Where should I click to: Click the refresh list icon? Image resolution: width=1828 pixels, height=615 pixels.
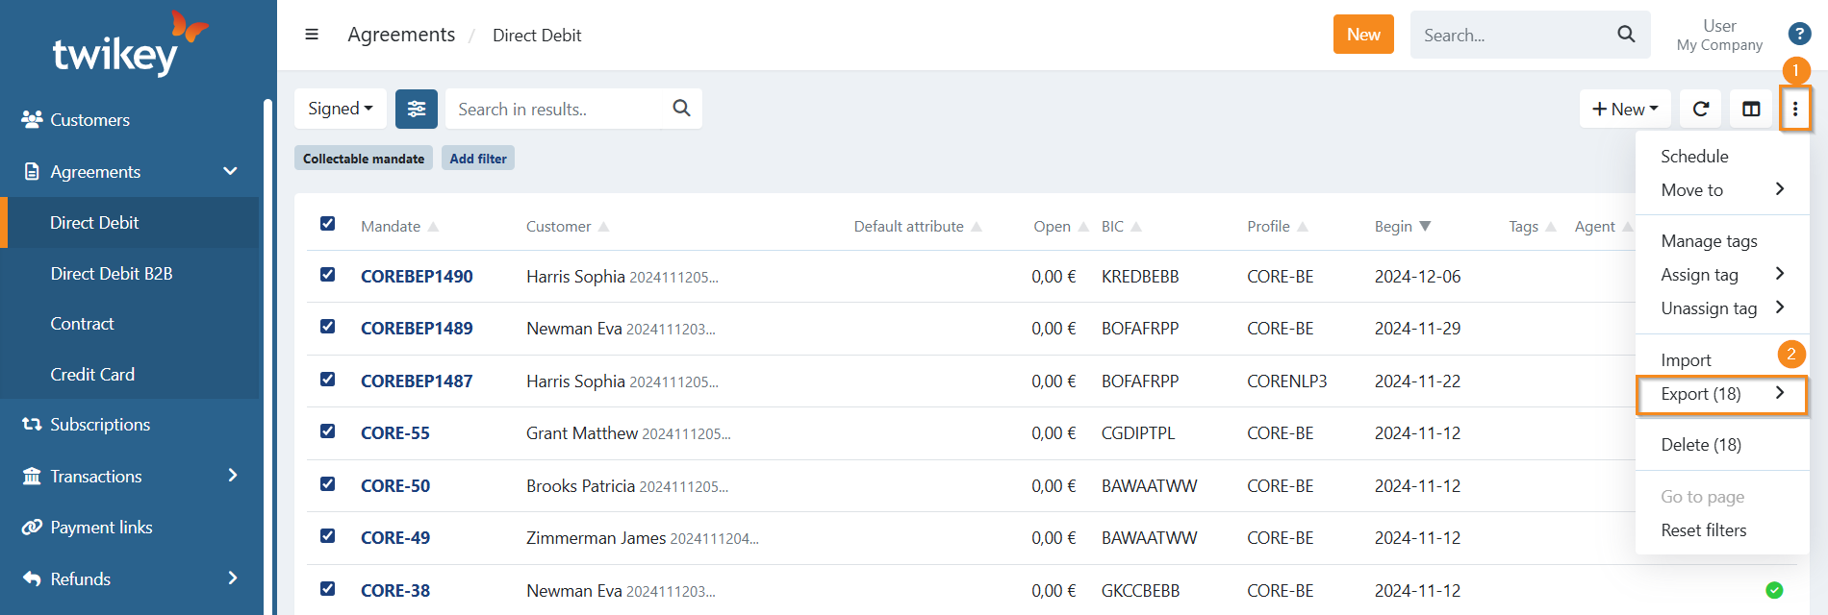(x=1701, y=109)
